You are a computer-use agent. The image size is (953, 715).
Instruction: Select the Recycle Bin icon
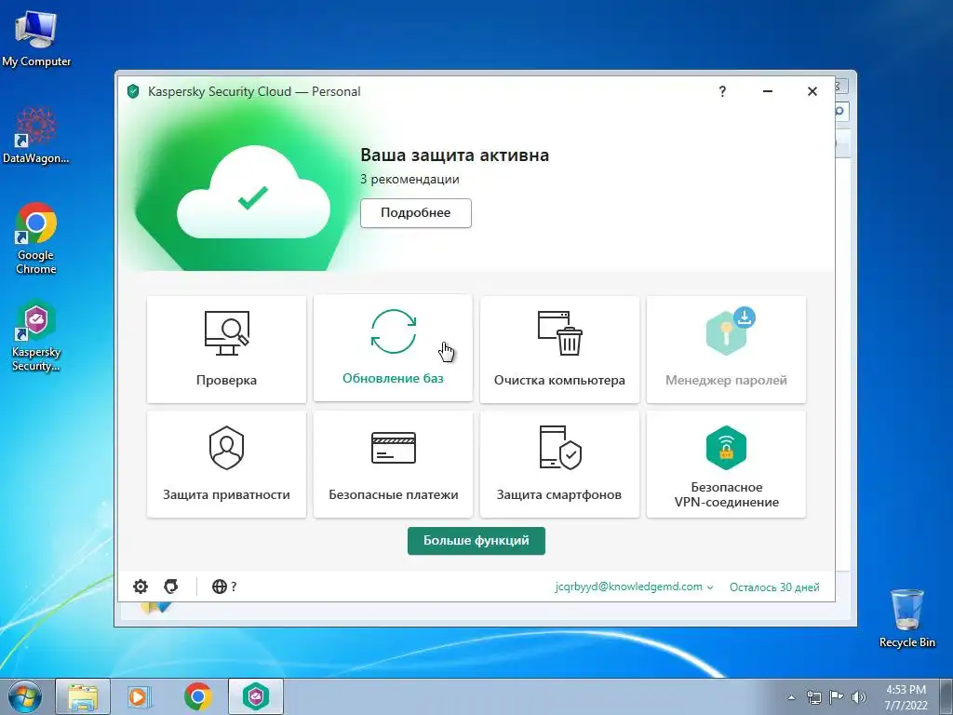point(906,618)
